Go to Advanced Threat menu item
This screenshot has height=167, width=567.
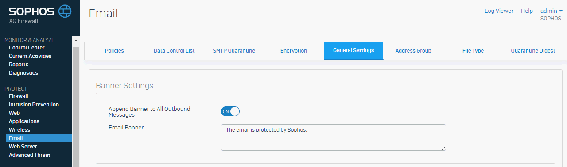(x=30, y=155)
